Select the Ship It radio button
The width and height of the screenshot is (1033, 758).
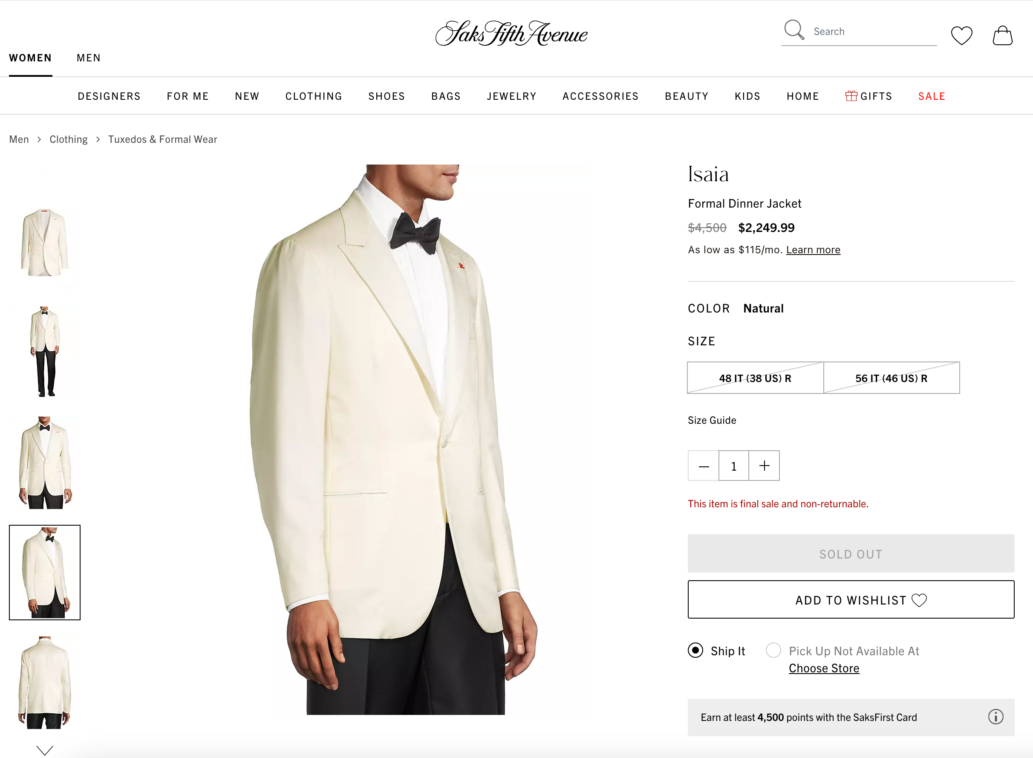[x=695, y=651]
